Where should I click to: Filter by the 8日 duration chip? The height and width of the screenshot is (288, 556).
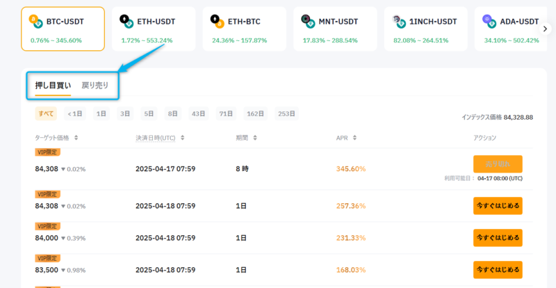coord(172,113)
